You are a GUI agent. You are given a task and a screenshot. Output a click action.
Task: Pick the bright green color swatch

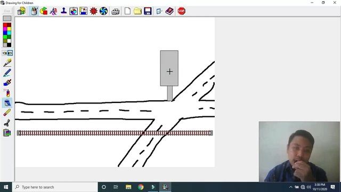pos(5,37)
